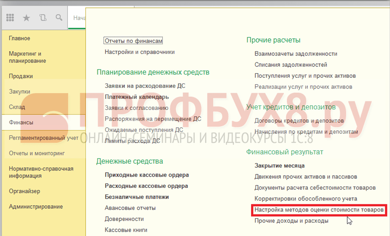Screen dimensions: 390x236
Task: Open Платежный календарь
Action: pyautogui.click(x=137, y=97)
